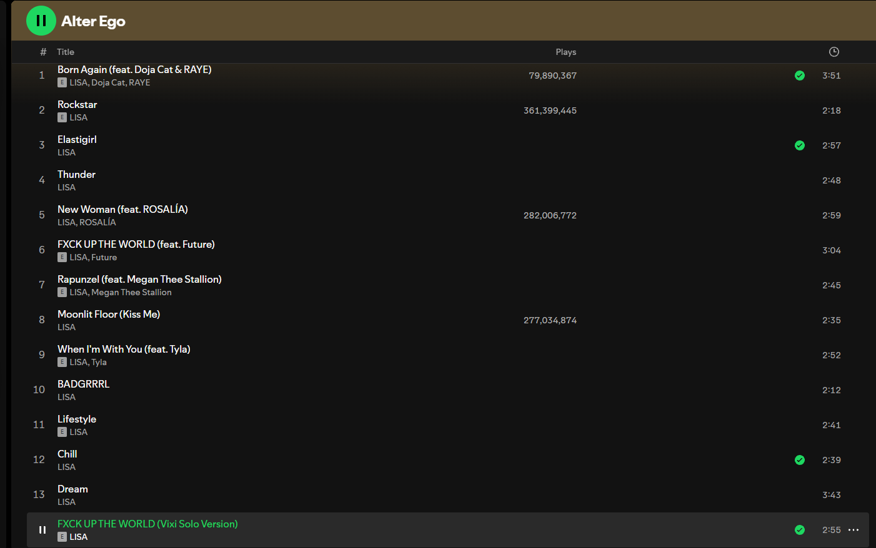Click the Alter Ego album title
Image resolution: width=876 pixels, height=548 pixels.
(93, 21)
